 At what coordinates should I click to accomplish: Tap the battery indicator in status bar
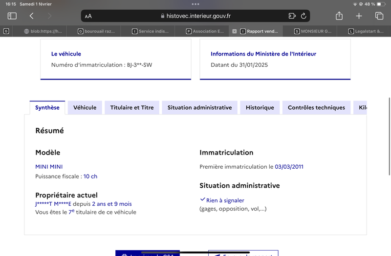(x=381, y=4)
